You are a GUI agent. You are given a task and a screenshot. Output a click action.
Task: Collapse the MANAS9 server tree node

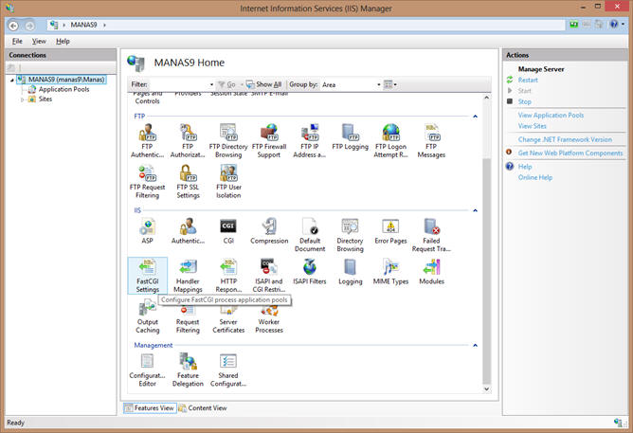click(x=12, y=80)
